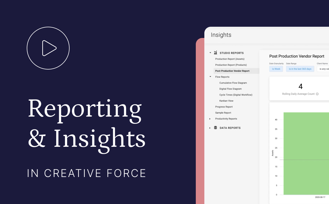Open the info tooltip beside Rolling Daily Average Count
The image size is (329, 204).
[x=317, y=94]
